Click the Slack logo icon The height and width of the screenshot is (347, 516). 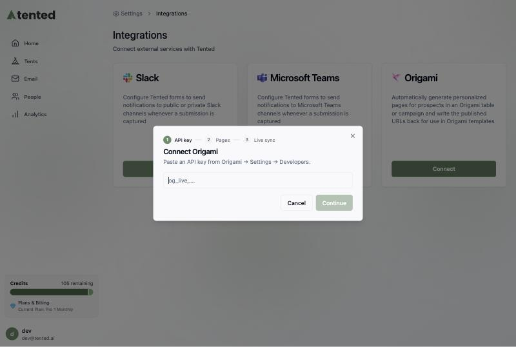(127, 77)
